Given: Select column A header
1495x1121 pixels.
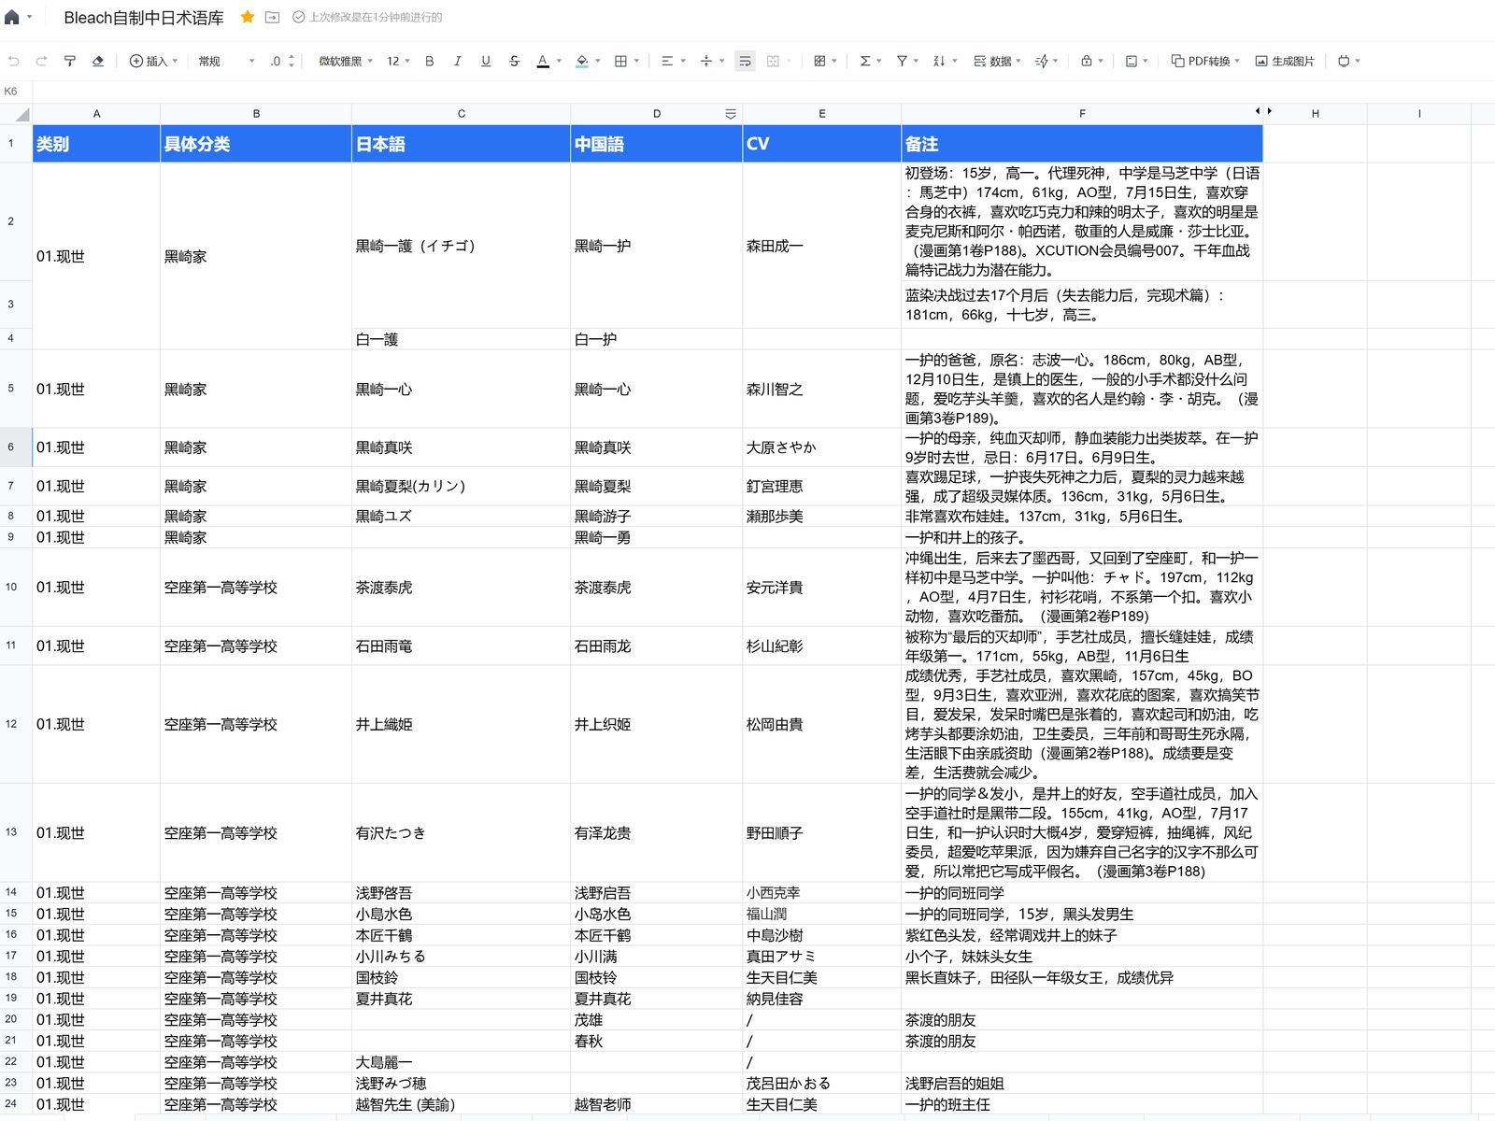Looking at the screenshot, I should click(x=96, y=114).
